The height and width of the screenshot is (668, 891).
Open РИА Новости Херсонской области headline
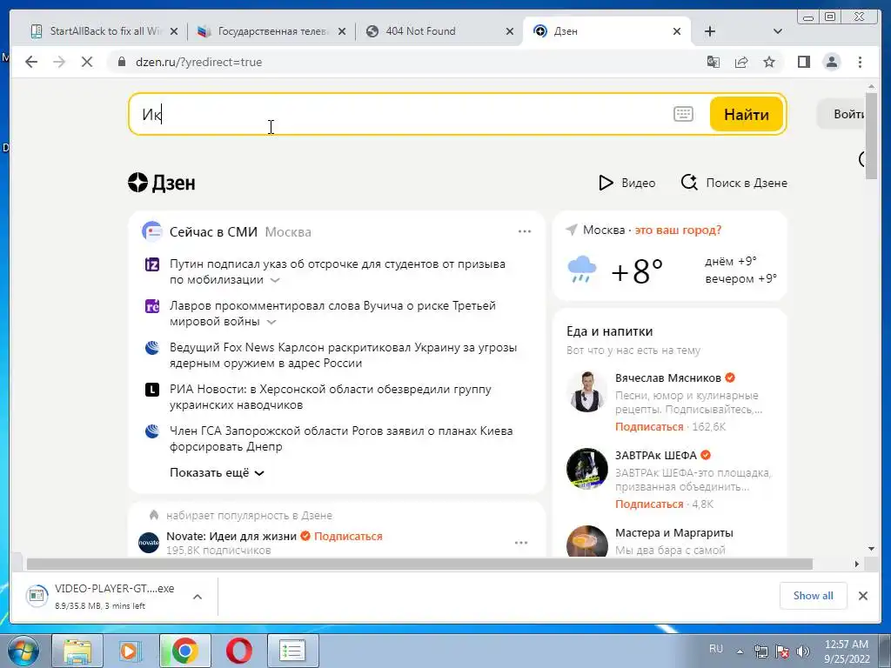point(330,397)
